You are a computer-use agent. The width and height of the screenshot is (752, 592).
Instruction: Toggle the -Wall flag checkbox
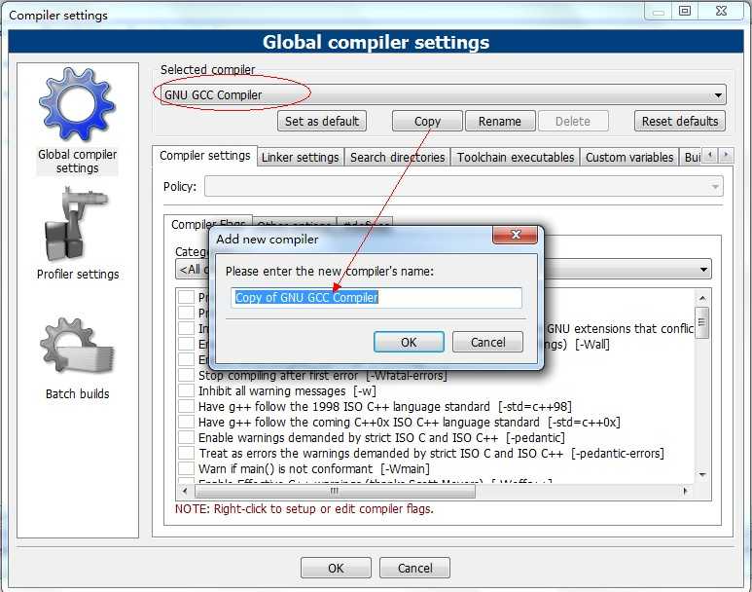click(x=186, y=345)
